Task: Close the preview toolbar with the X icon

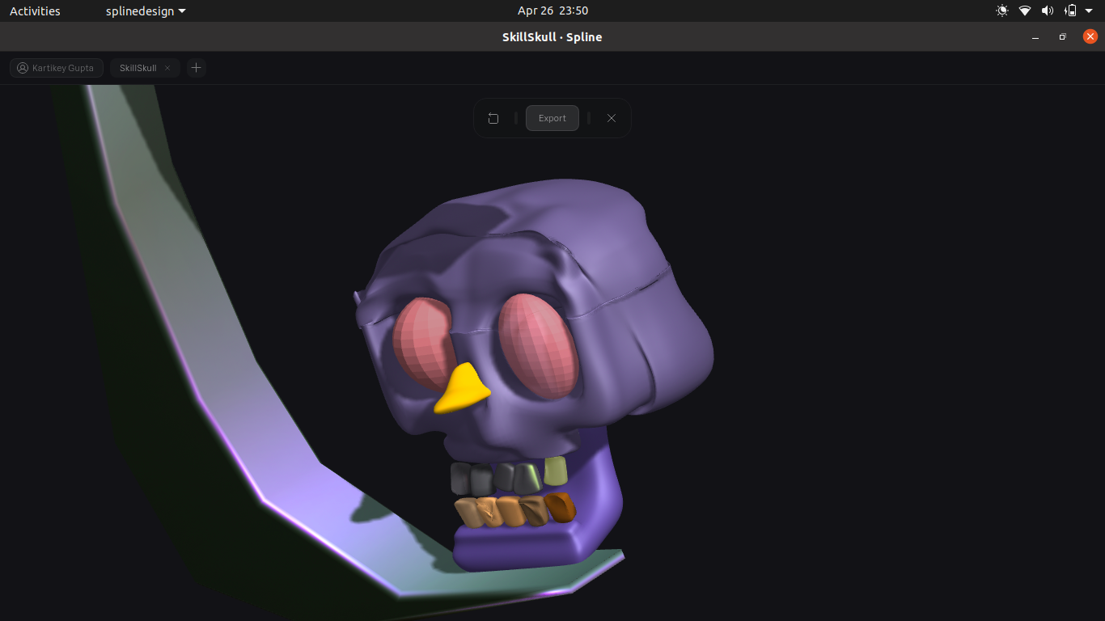Action: click(612, 118)
